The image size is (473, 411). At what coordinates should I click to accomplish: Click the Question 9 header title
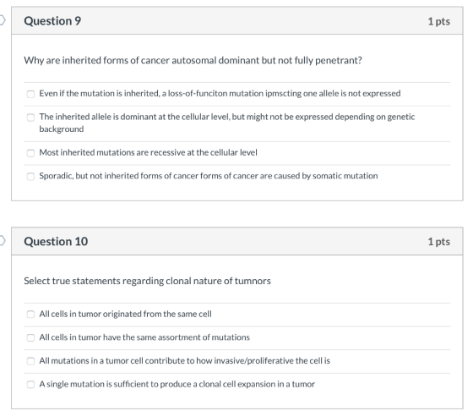point(52,21)
